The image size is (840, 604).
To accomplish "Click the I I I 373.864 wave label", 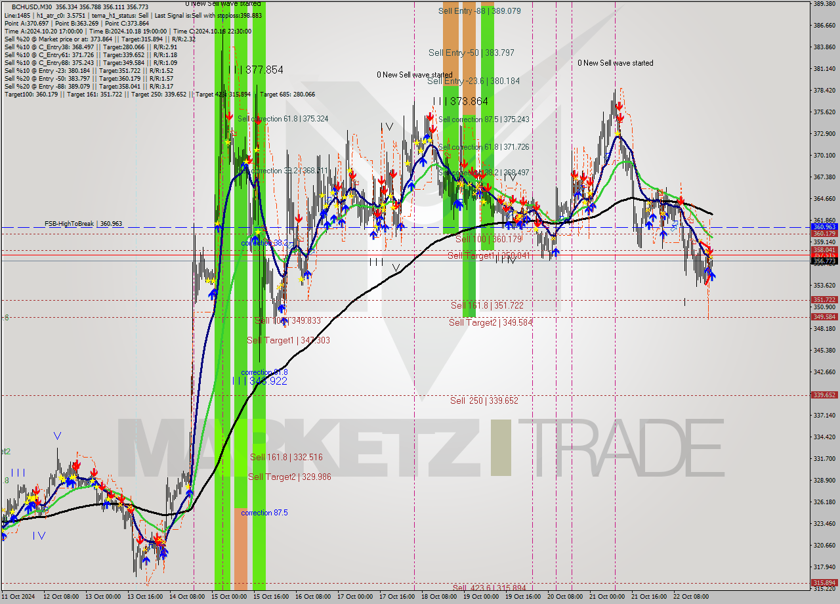I will pos(461,101).
